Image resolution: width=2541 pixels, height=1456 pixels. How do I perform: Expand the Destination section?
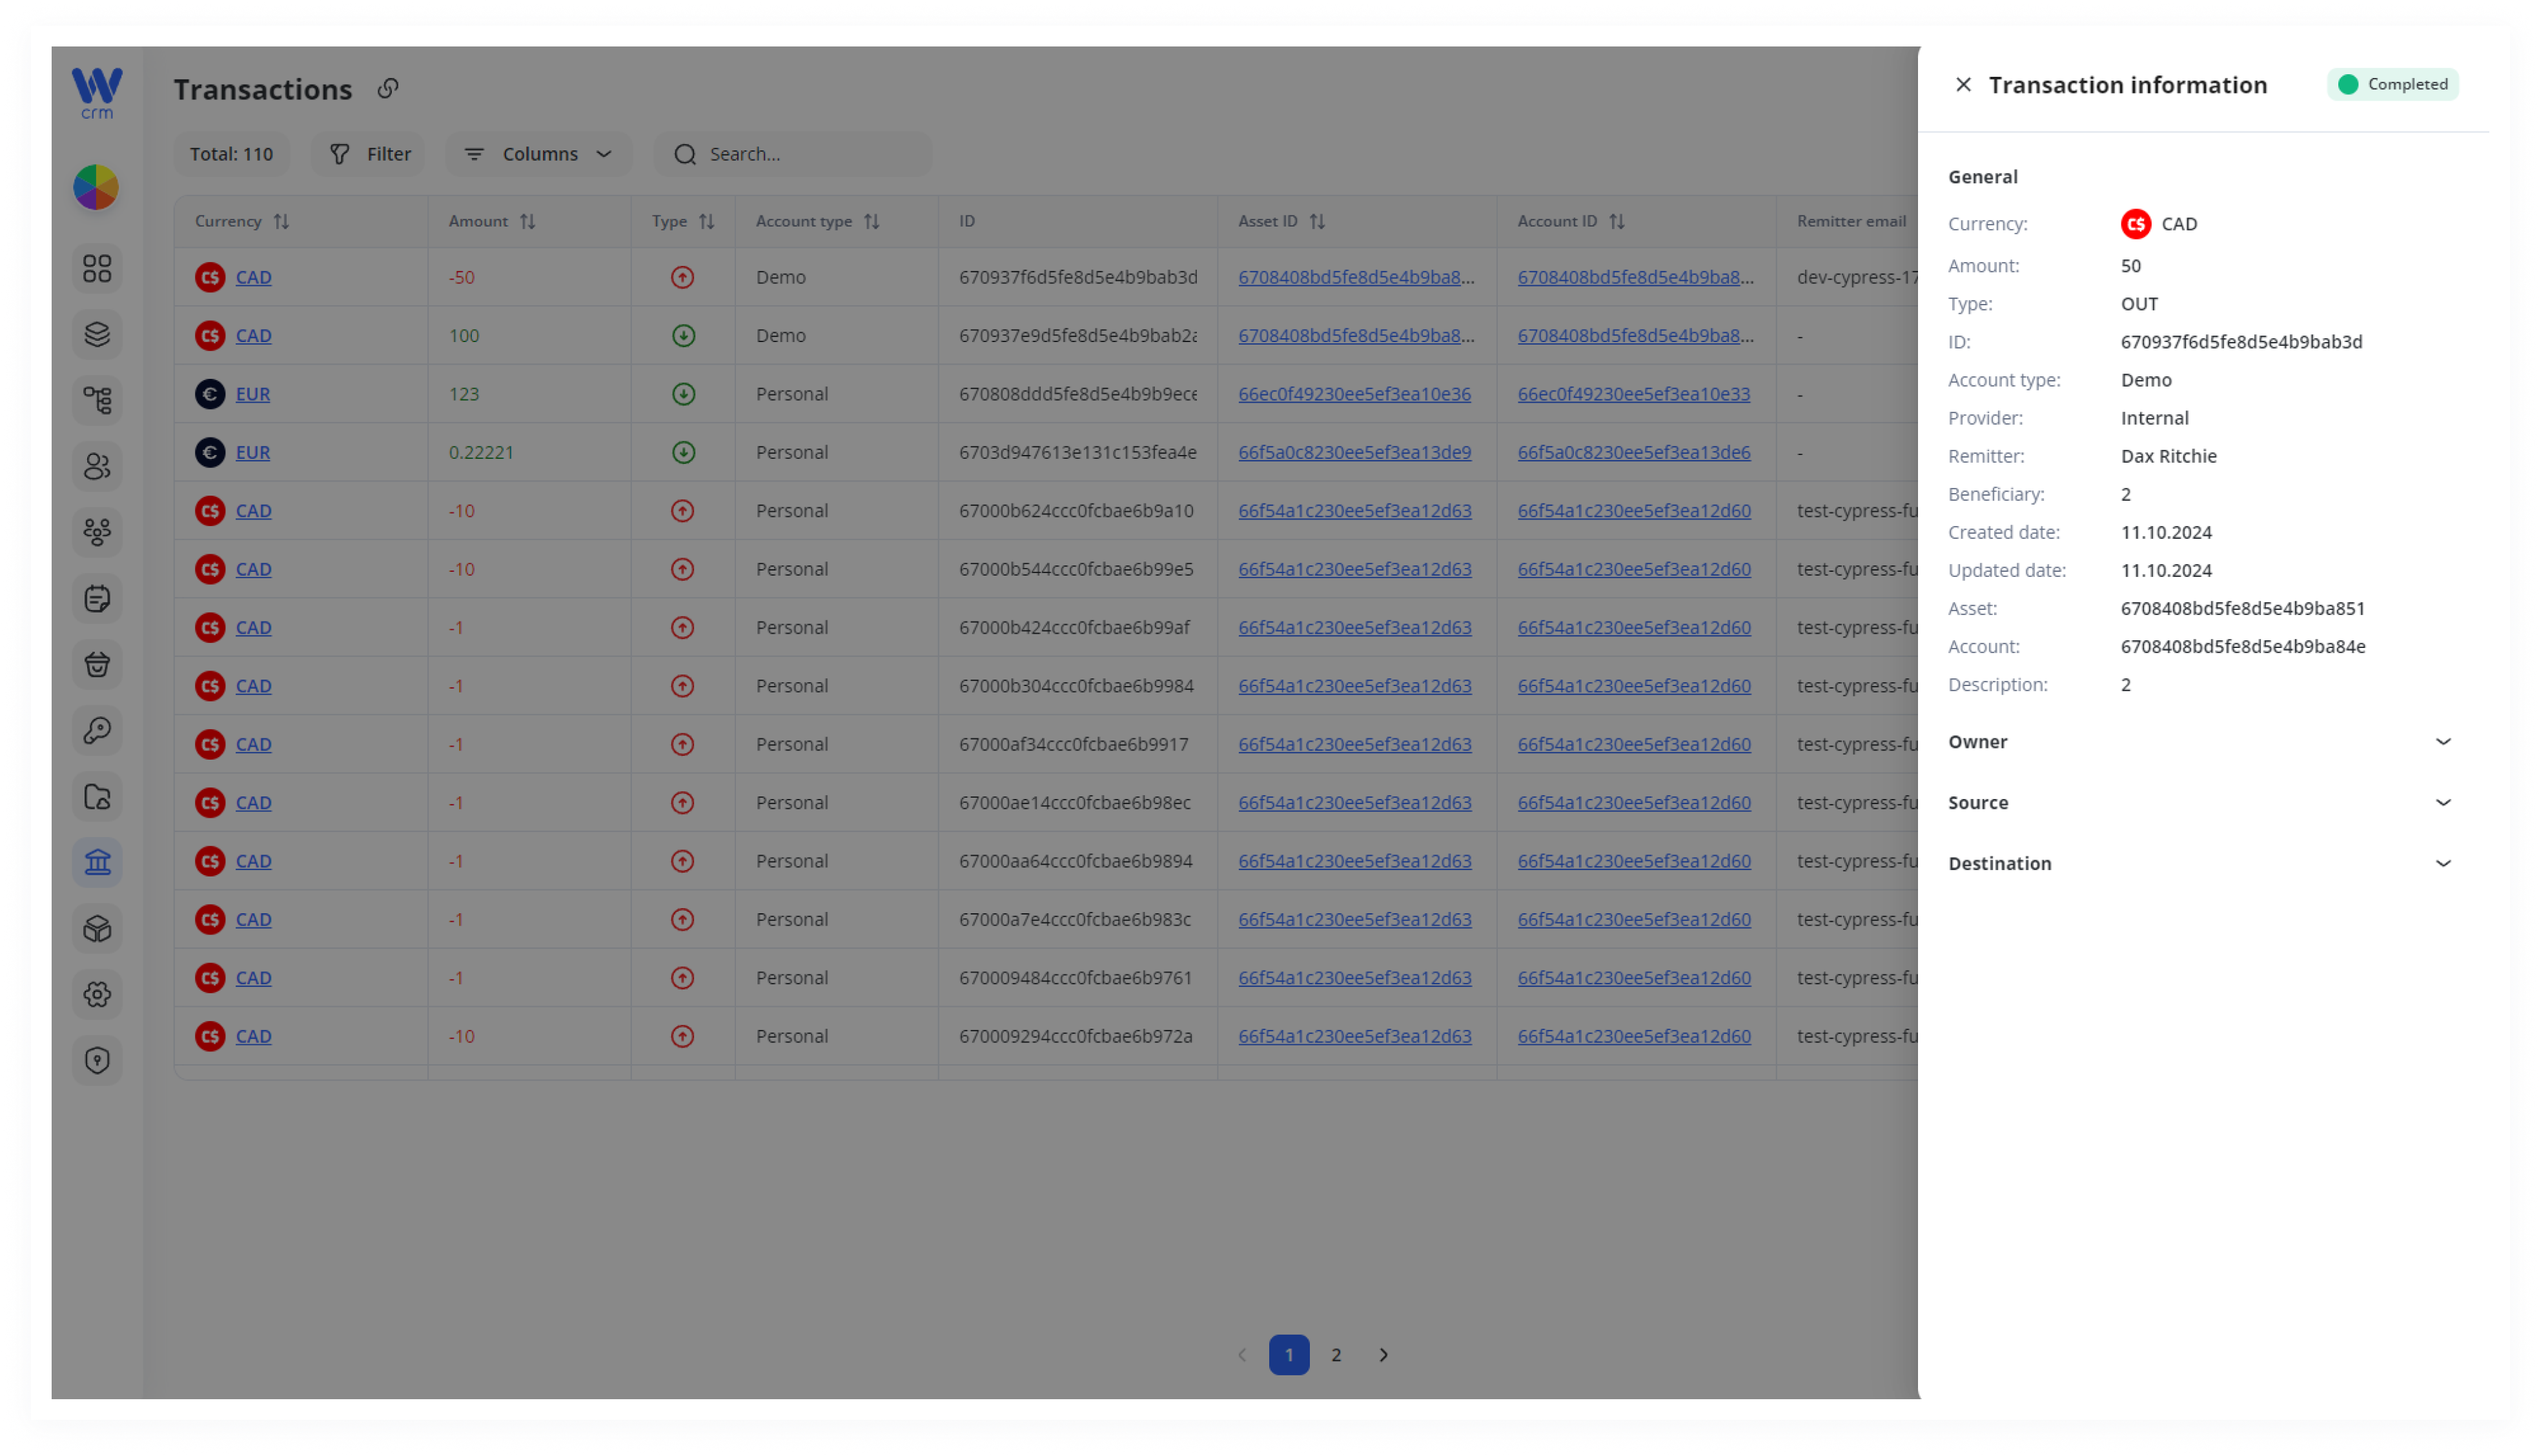2199,863
